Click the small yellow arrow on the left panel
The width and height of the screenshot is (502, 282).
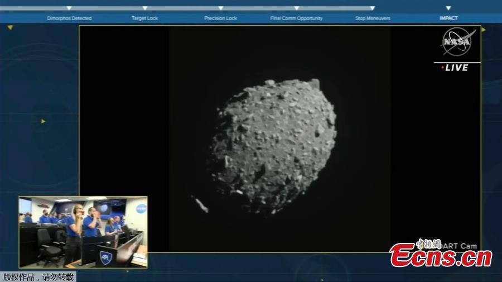point(43,121)
